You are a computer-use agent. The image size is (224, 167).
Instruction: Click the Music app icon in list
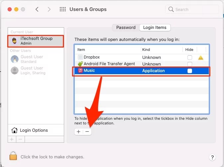tap(80, 71)
